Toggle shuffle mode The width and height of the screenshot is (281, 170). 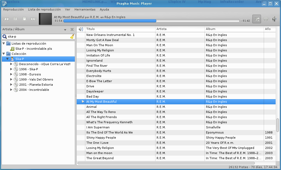pyautogui.click(x=257, y=19)
